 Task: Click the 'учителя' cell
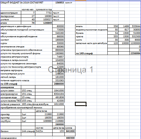[x=11, y=19]
